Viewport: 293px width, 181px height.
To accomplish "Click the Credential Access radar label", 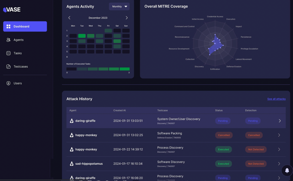I will pyautogui.click(x=215, y=17).
